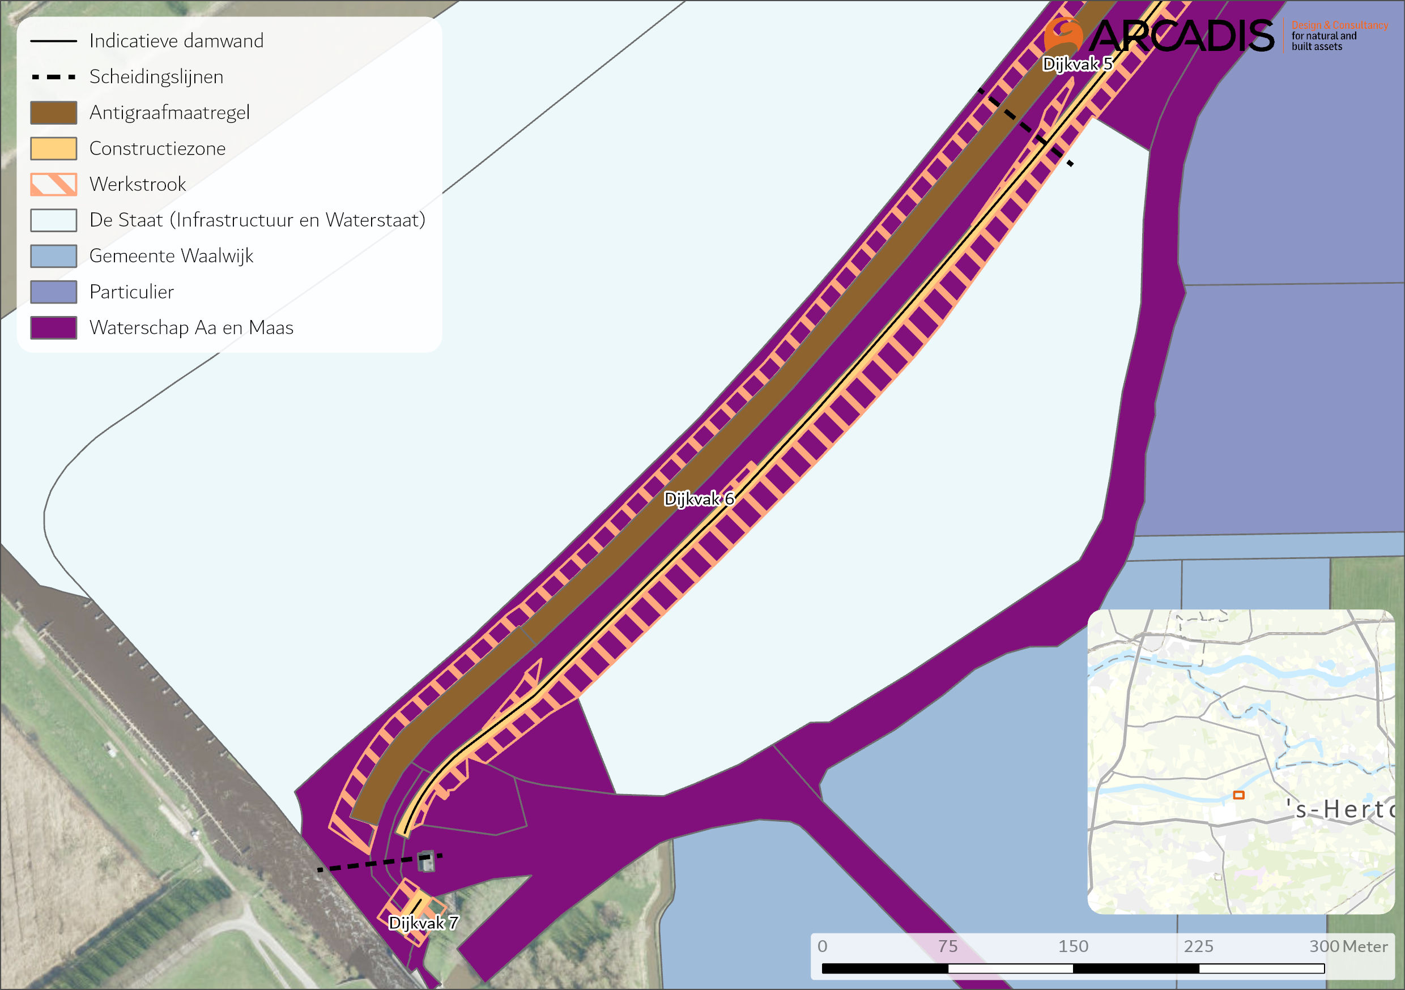Image resolution: width=1405 pixels, height=990 pixels.
Task: Click the Waterschap Aa en Maas purple swatch
Action: pos(54,328)
